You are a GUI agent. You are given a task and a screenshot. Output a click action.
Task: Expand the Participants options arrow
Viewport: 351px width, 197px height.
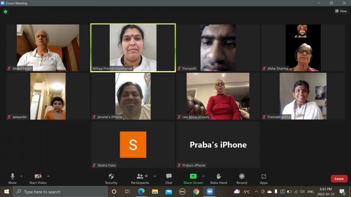tap(155, 176)
